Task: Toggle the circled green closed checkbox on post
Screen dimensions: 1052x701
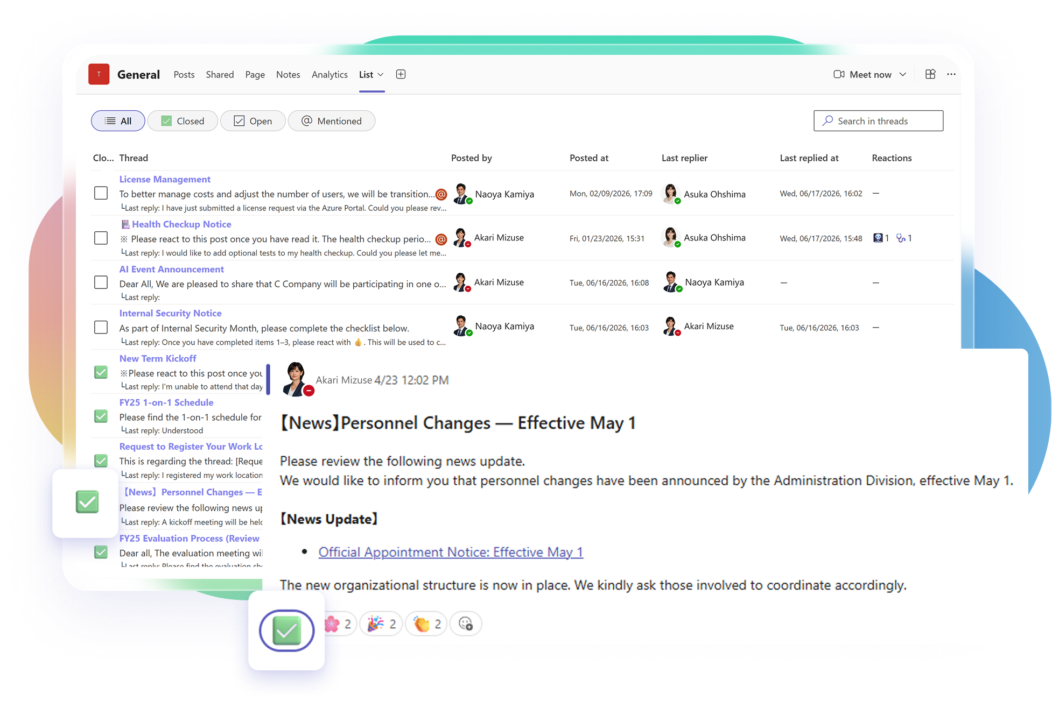Action: [x=286, y=631]
